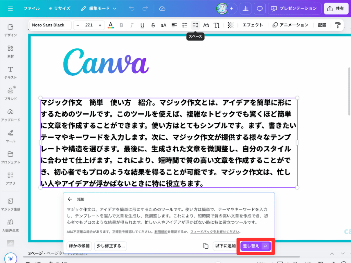Open the スペース spacing options
The height and width of the screenshot is (263, 351).
point(195,25)
